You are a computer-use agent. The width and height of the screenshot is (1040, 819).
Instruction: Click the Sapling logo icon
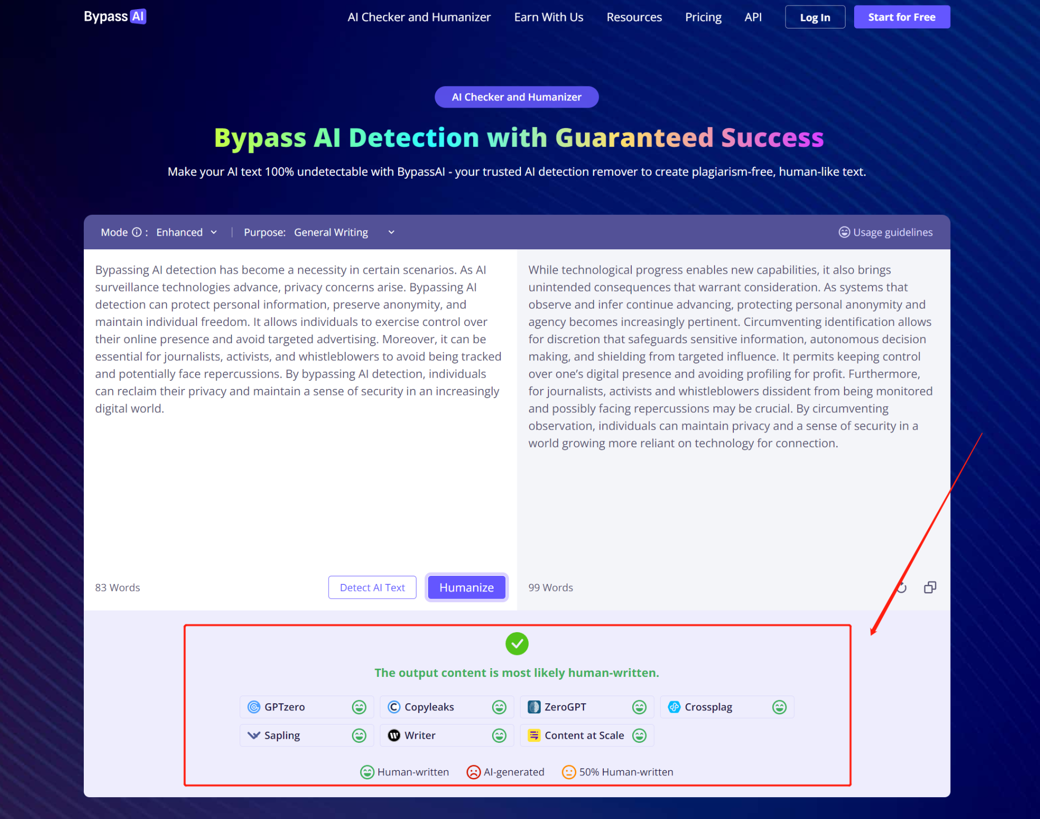click(x=253, y=735)
